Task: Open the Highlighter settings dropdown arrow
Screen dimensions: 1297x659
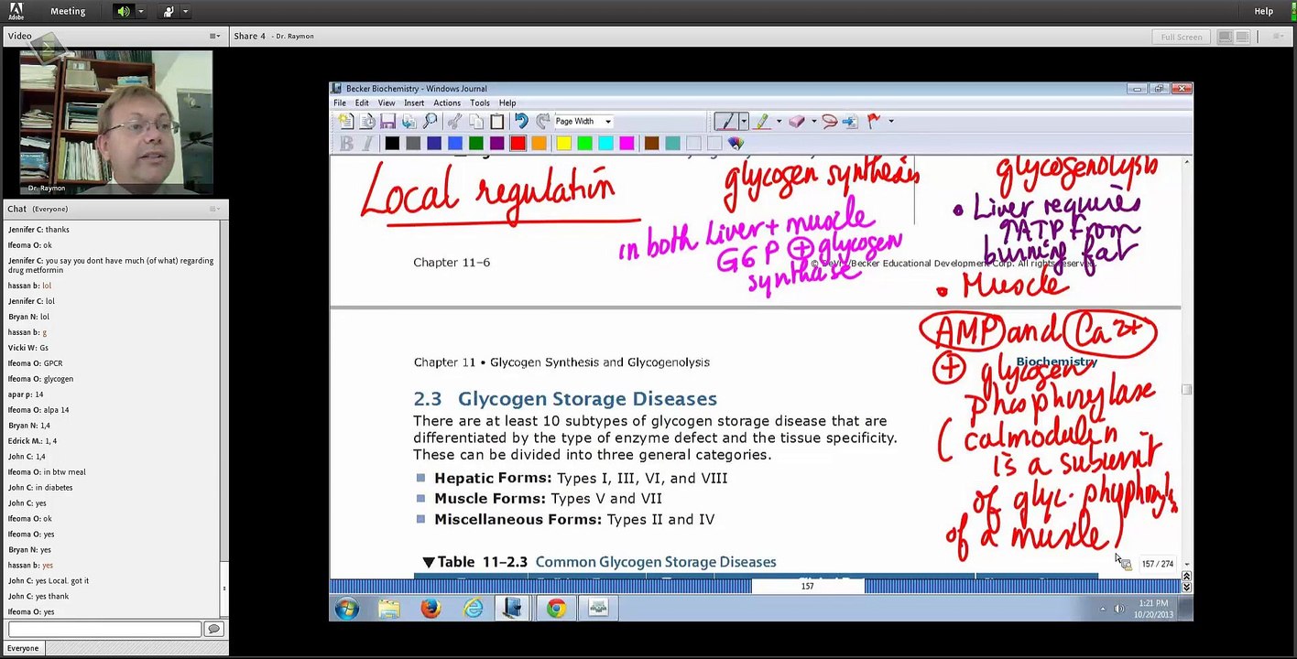Action: click(x=779, y=121)
